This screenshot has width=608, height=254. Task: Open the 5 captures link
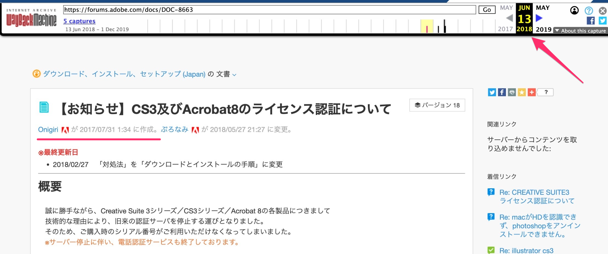[x=79, y=21]
